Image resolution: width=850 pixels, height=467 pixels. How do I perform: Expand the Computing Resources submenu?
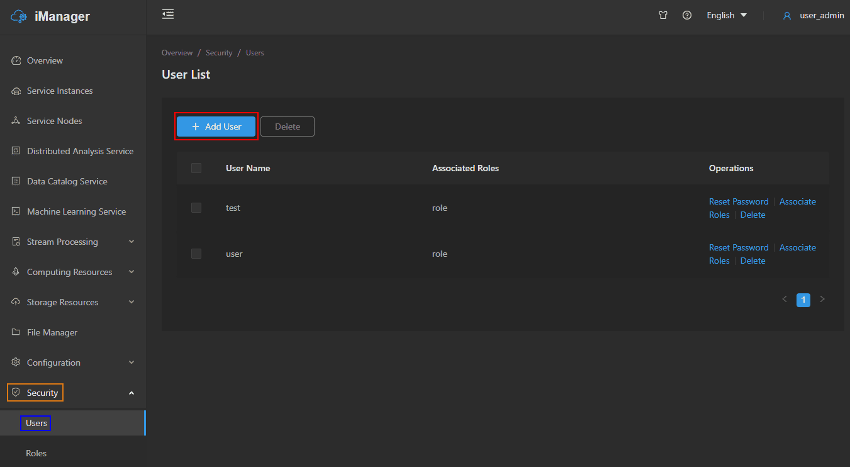[x=131, y=272]
